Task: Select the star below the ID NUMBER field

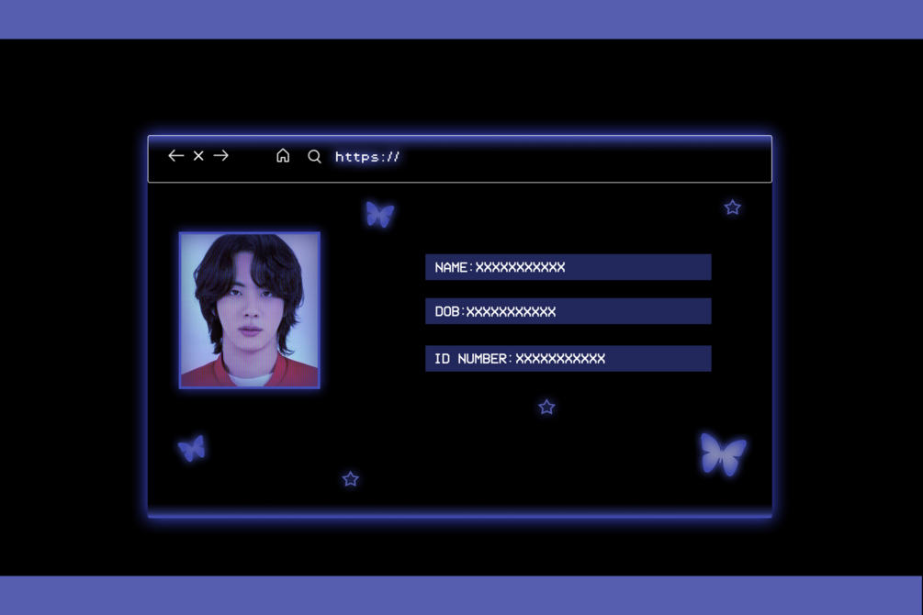Action: [x=546, y=408]
